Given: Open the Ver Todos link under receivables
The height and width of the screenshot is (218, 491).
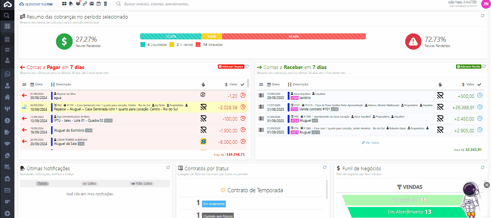Looking at the screenshot, I should [370, 143].
